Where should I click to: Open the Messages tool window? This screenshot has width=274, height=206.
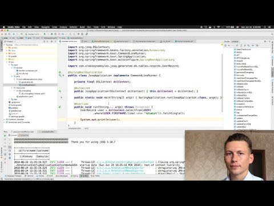point(62,176)
